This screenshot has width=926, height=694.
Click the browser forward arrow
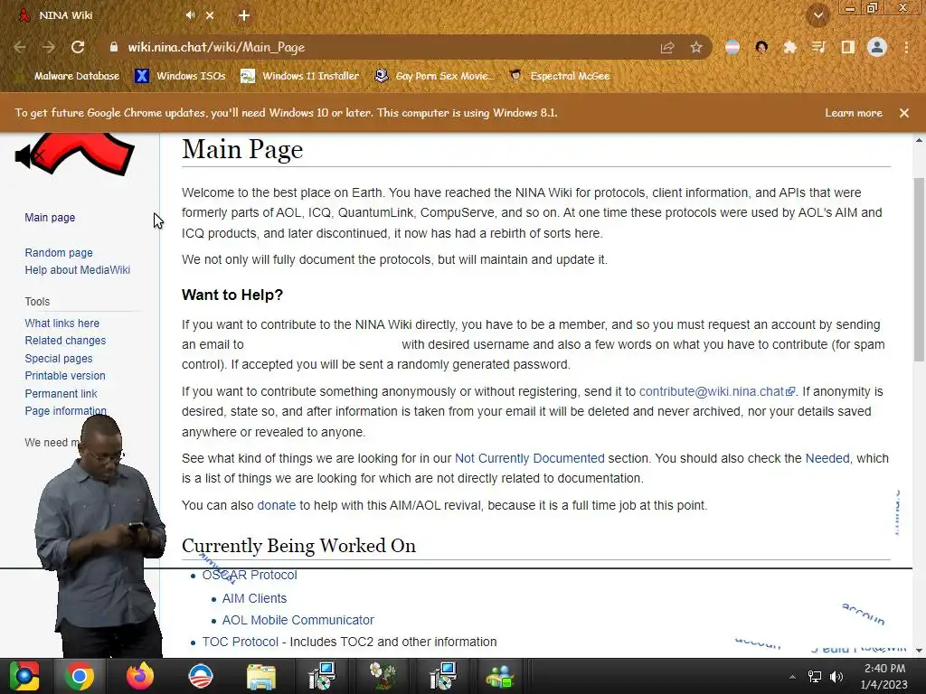[x=49, y=47]
